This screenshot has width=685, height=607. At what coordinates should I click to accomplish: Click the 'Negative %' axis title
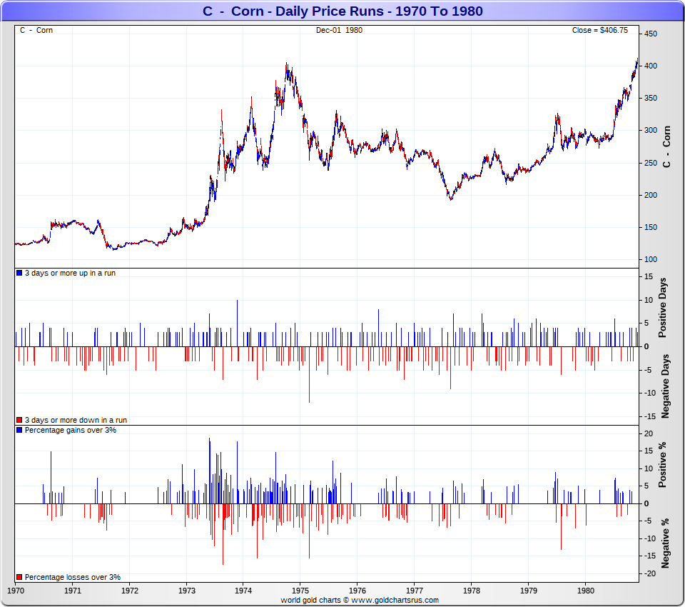pos(665,543)
